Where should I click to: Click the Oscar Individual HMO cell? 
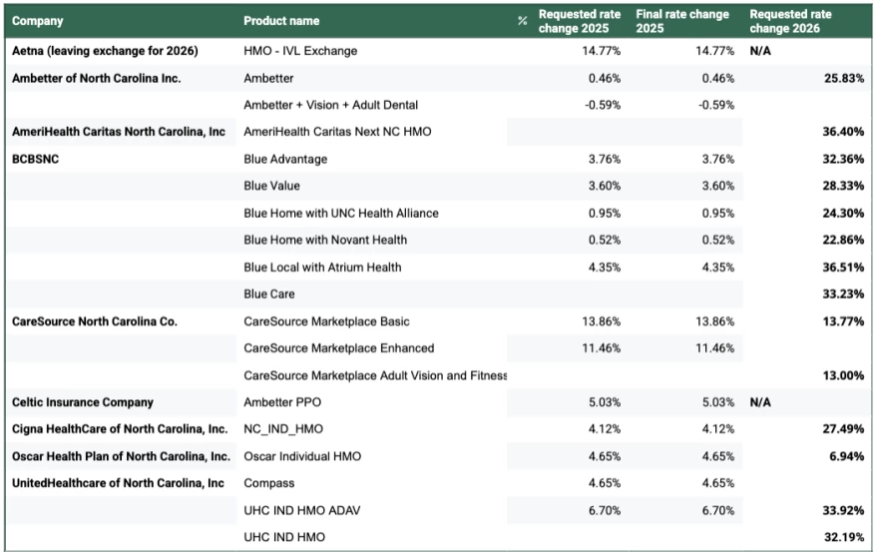point(302,456)
